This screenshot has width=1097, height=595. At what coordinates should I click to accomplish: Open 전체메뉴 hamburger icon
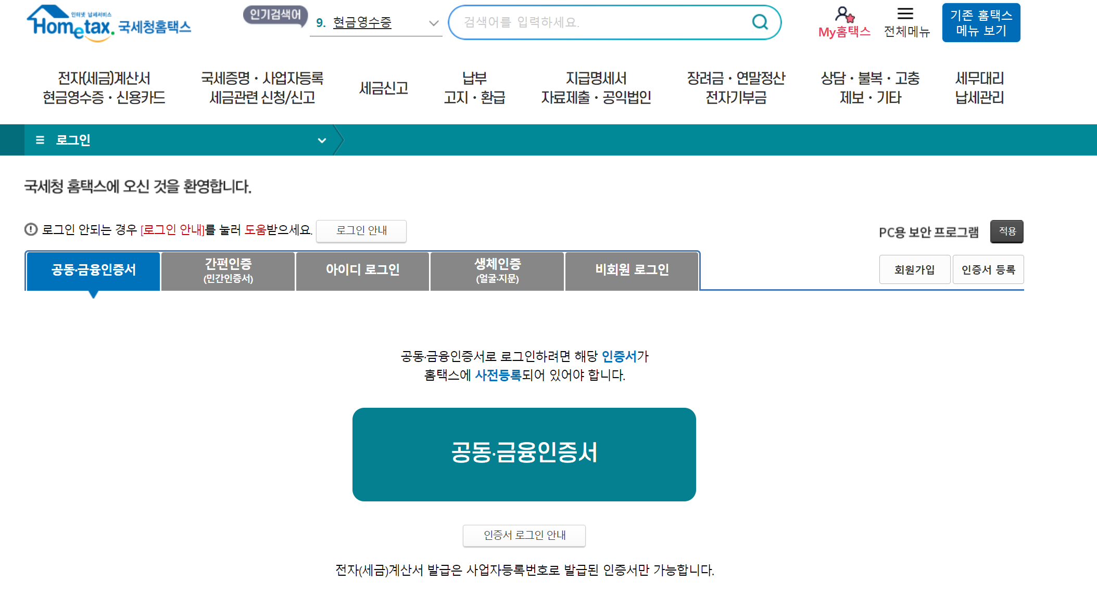(x=905, y=14)
